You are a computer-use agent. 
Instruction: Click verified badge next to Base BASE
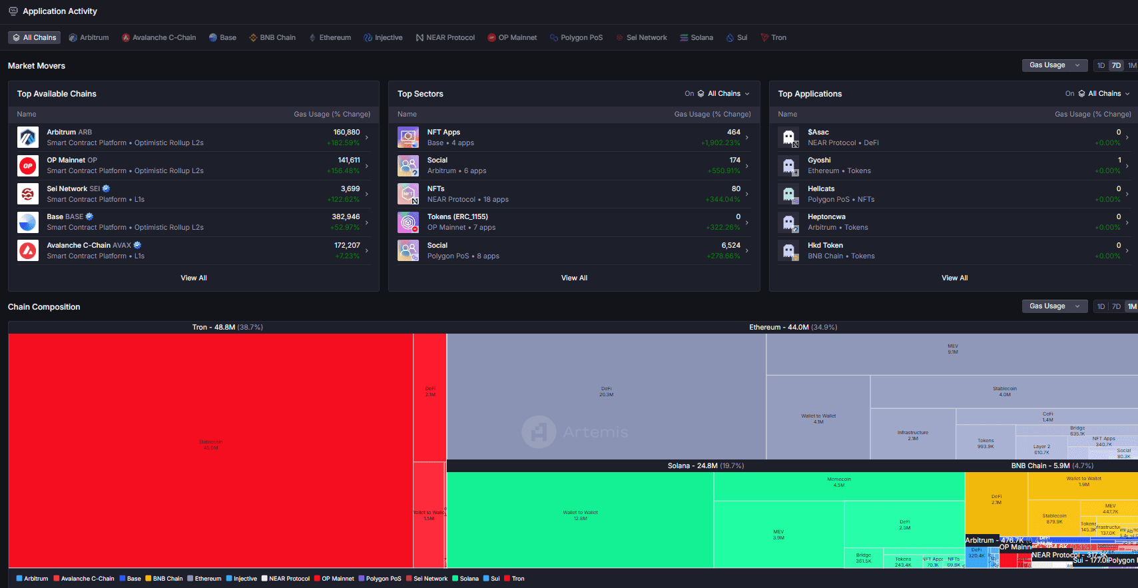click(x=89, y=216)
